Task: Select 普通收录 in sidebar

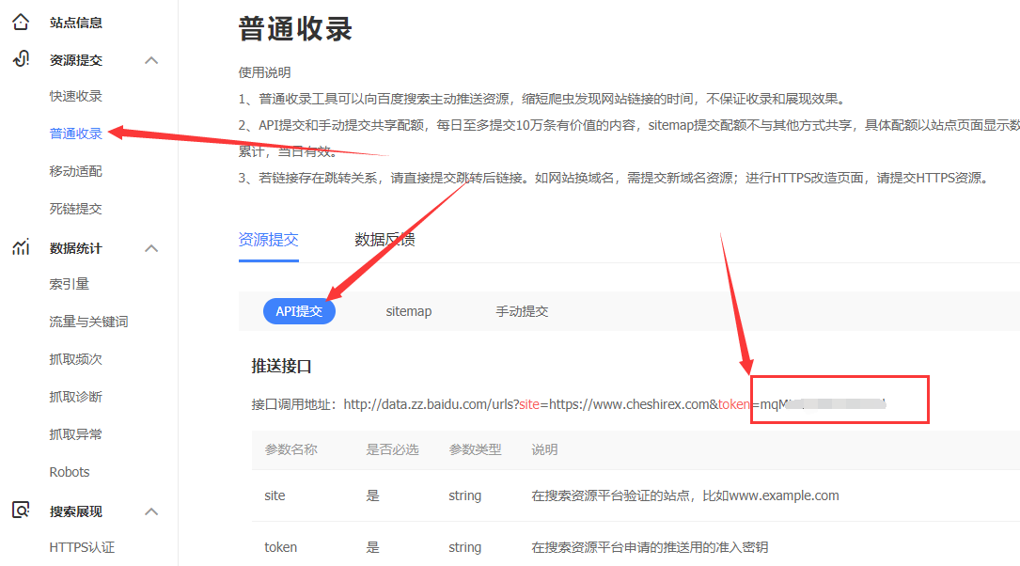Action: tap(76, 134)
